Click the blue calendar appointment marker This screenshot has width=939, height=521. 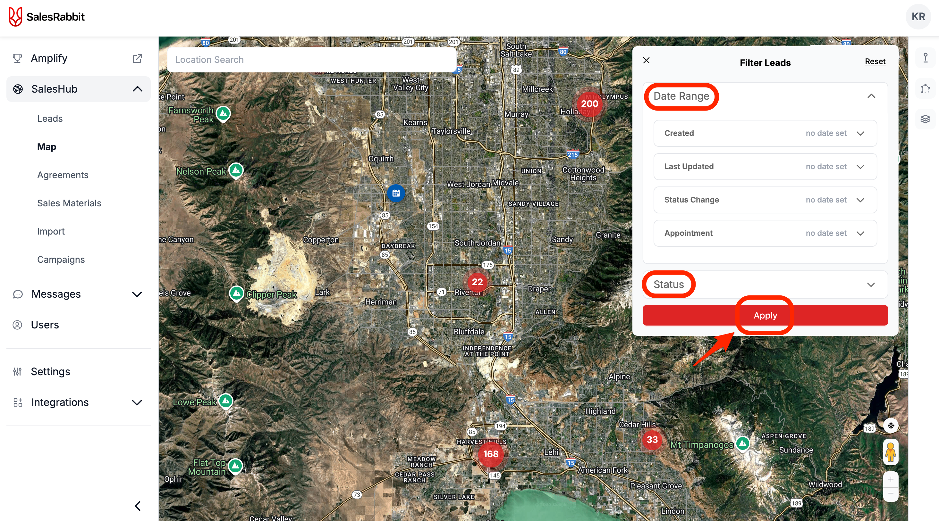click(396, 193)
